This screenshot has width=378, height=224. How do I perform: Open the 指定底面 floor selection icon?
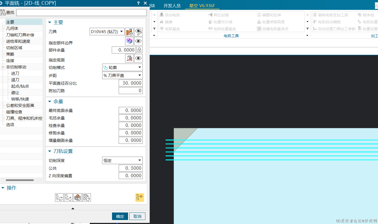[129, 58]
